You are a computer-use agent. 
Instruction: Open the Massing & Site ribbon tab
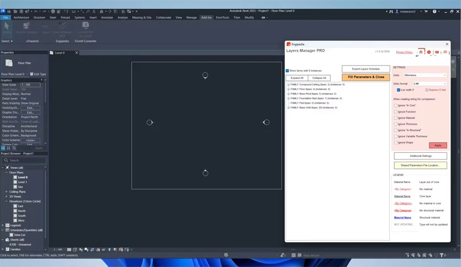click(142, 18)
